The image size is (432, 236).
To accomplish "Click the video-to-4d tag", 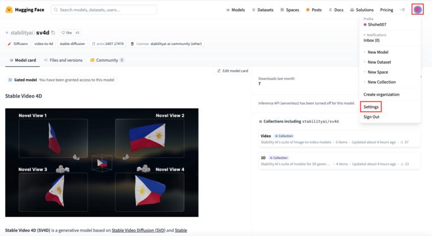I will (x=43, y=44).
